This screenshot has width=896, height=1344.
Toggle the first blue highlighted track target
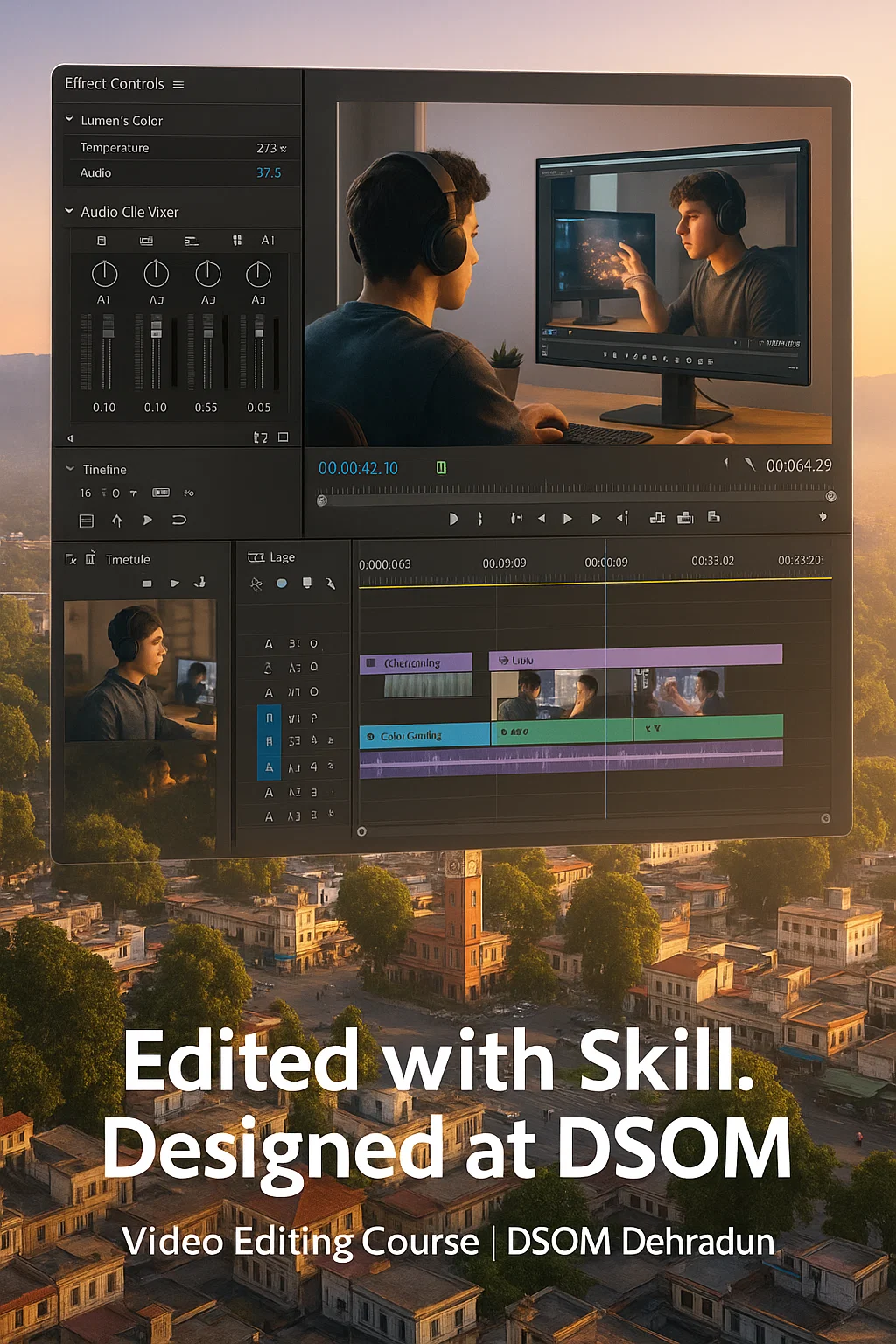(x=269, y=717)
